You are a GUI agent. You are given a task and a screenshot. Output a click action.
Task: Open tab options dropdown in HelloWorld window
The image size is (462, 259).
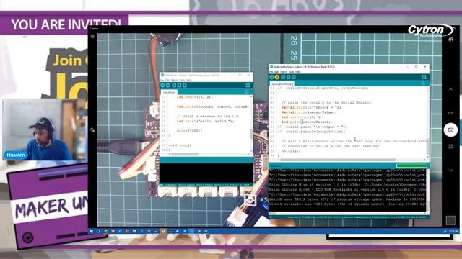(x=247, y=91)
